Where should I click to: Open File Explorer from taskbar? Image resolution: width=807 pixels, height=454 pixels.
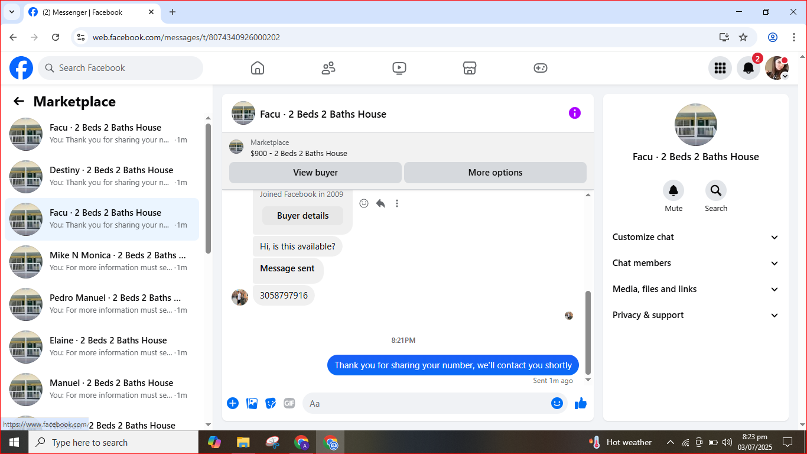click(x=243, y=442)
